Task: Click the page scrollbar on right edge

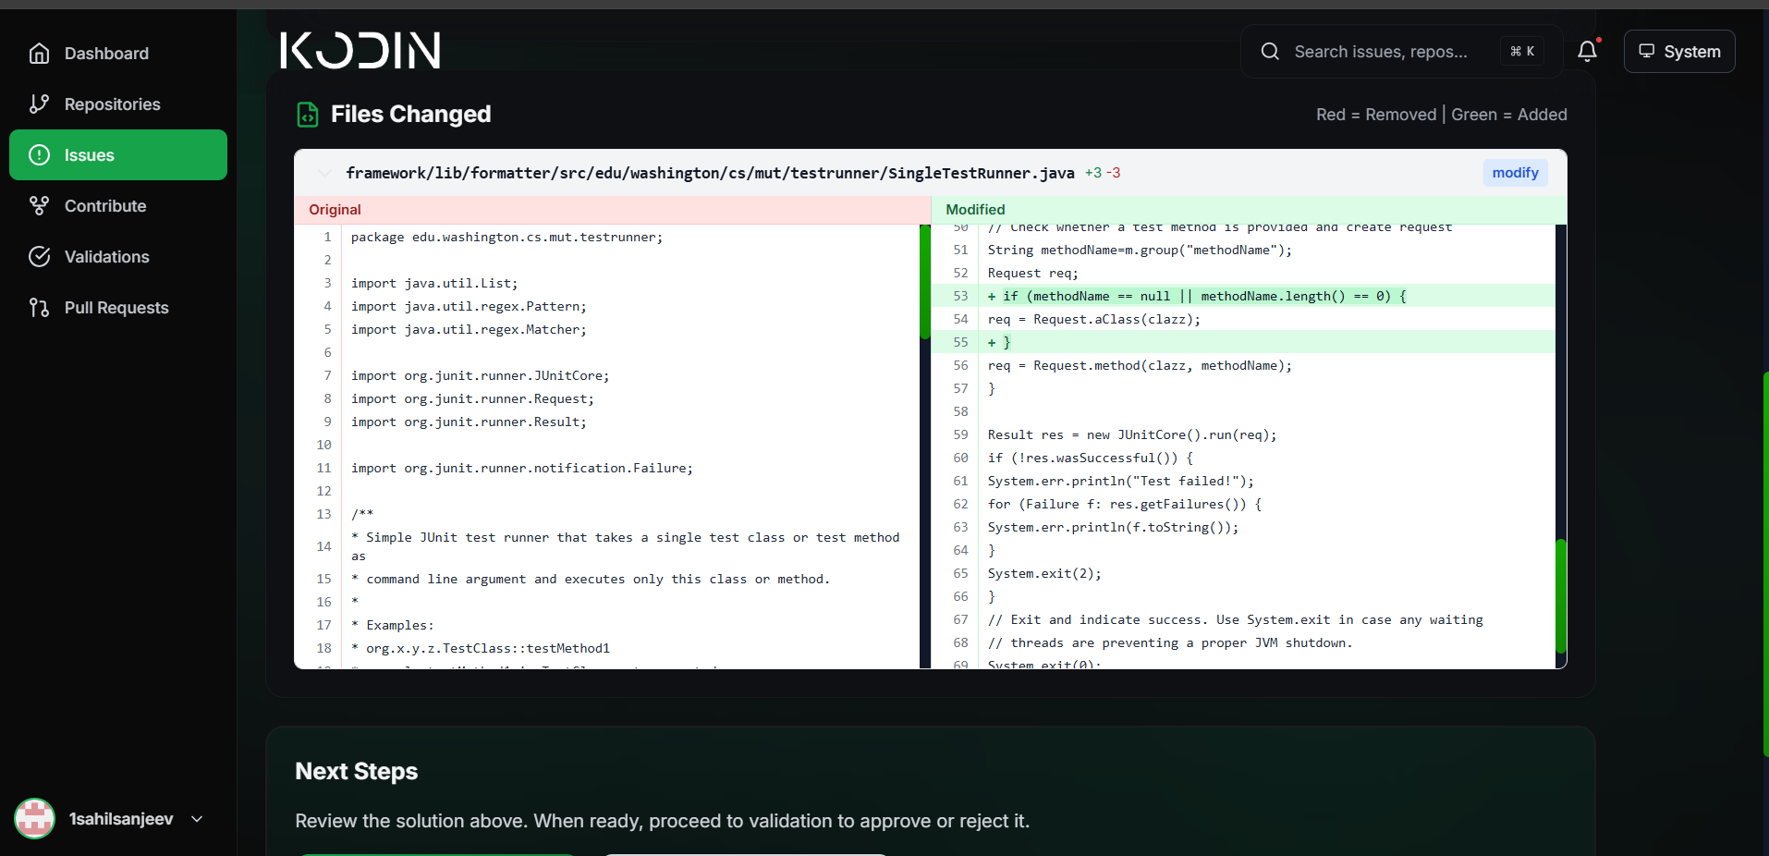Action: tap(1765, 564)
